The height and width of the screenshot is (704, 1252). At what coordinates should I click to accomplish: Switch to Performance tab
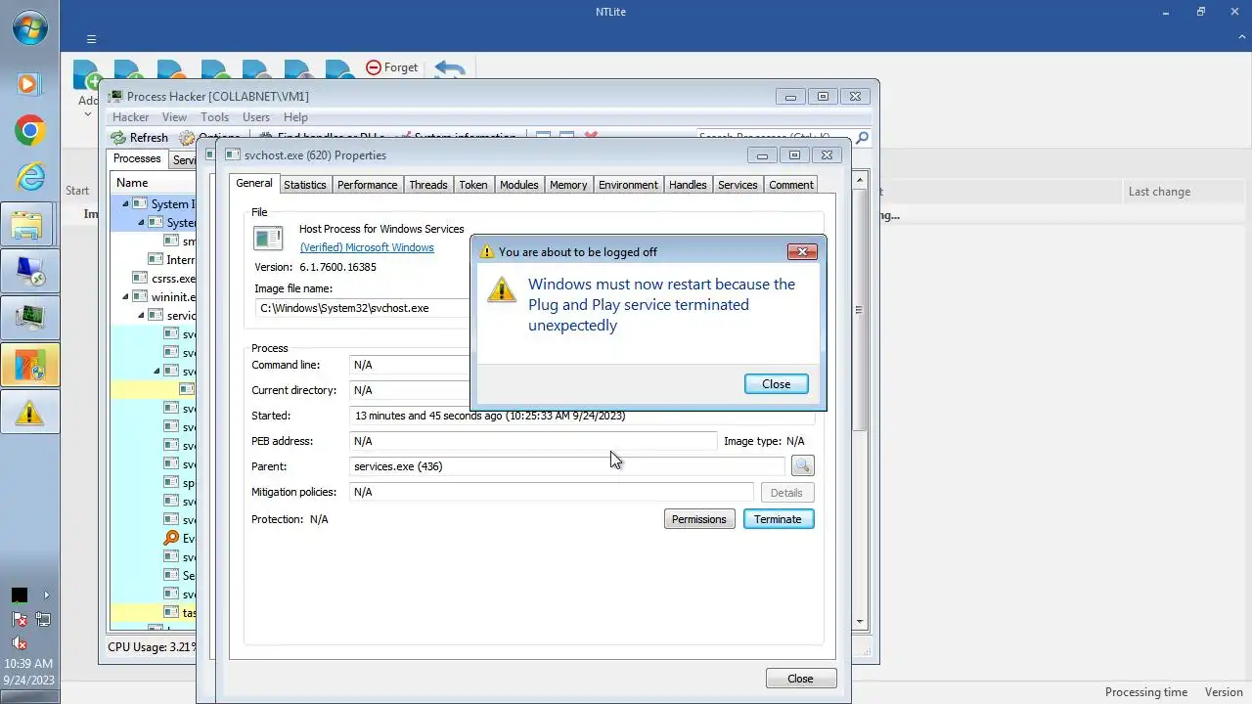[x=368, y=185]
